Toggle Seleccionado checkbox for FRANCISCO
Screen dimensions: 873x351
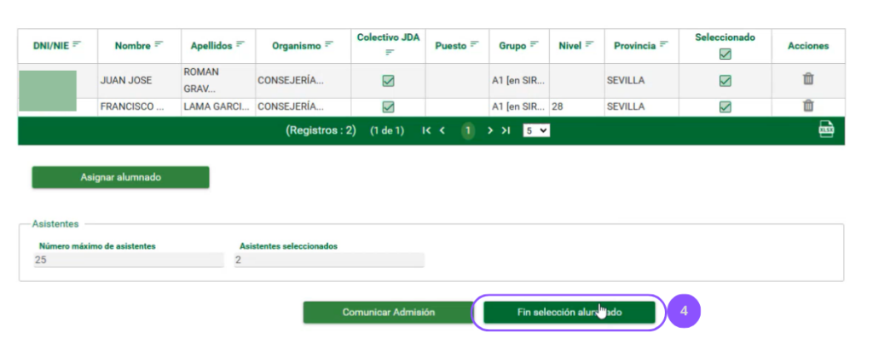click(725, 106)
